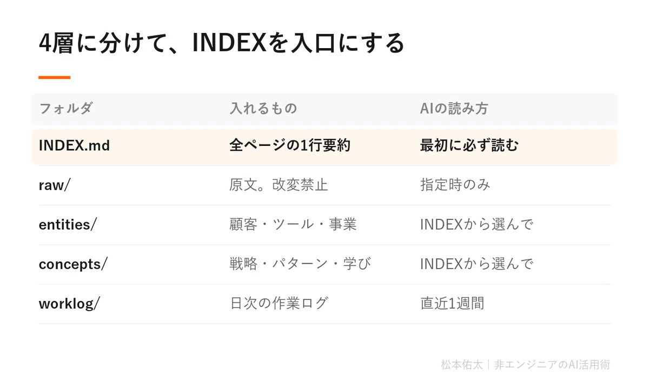This screenshot has height=381, width=649.
Task: Click the orange accent line under title
Action: click(54, 77)
